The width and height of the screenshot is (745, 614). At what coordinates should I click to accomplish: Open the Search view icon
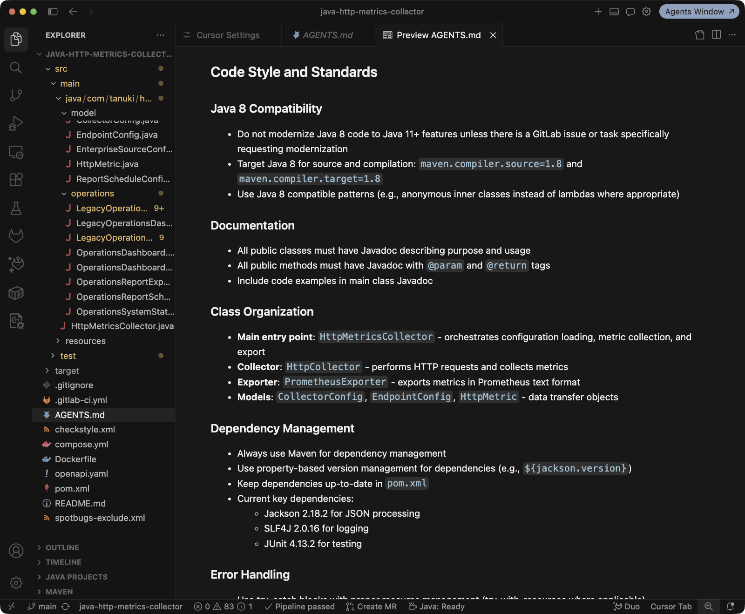pos(16,67)
